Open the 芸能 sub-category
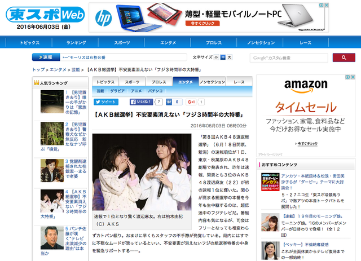Screen dimensions: 361x261 coord(100,91)
